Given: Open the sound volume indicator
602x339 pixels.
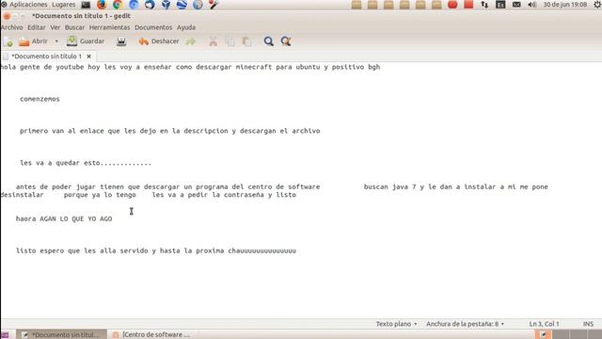Looking at the screenshot, I should coord(532,5).
